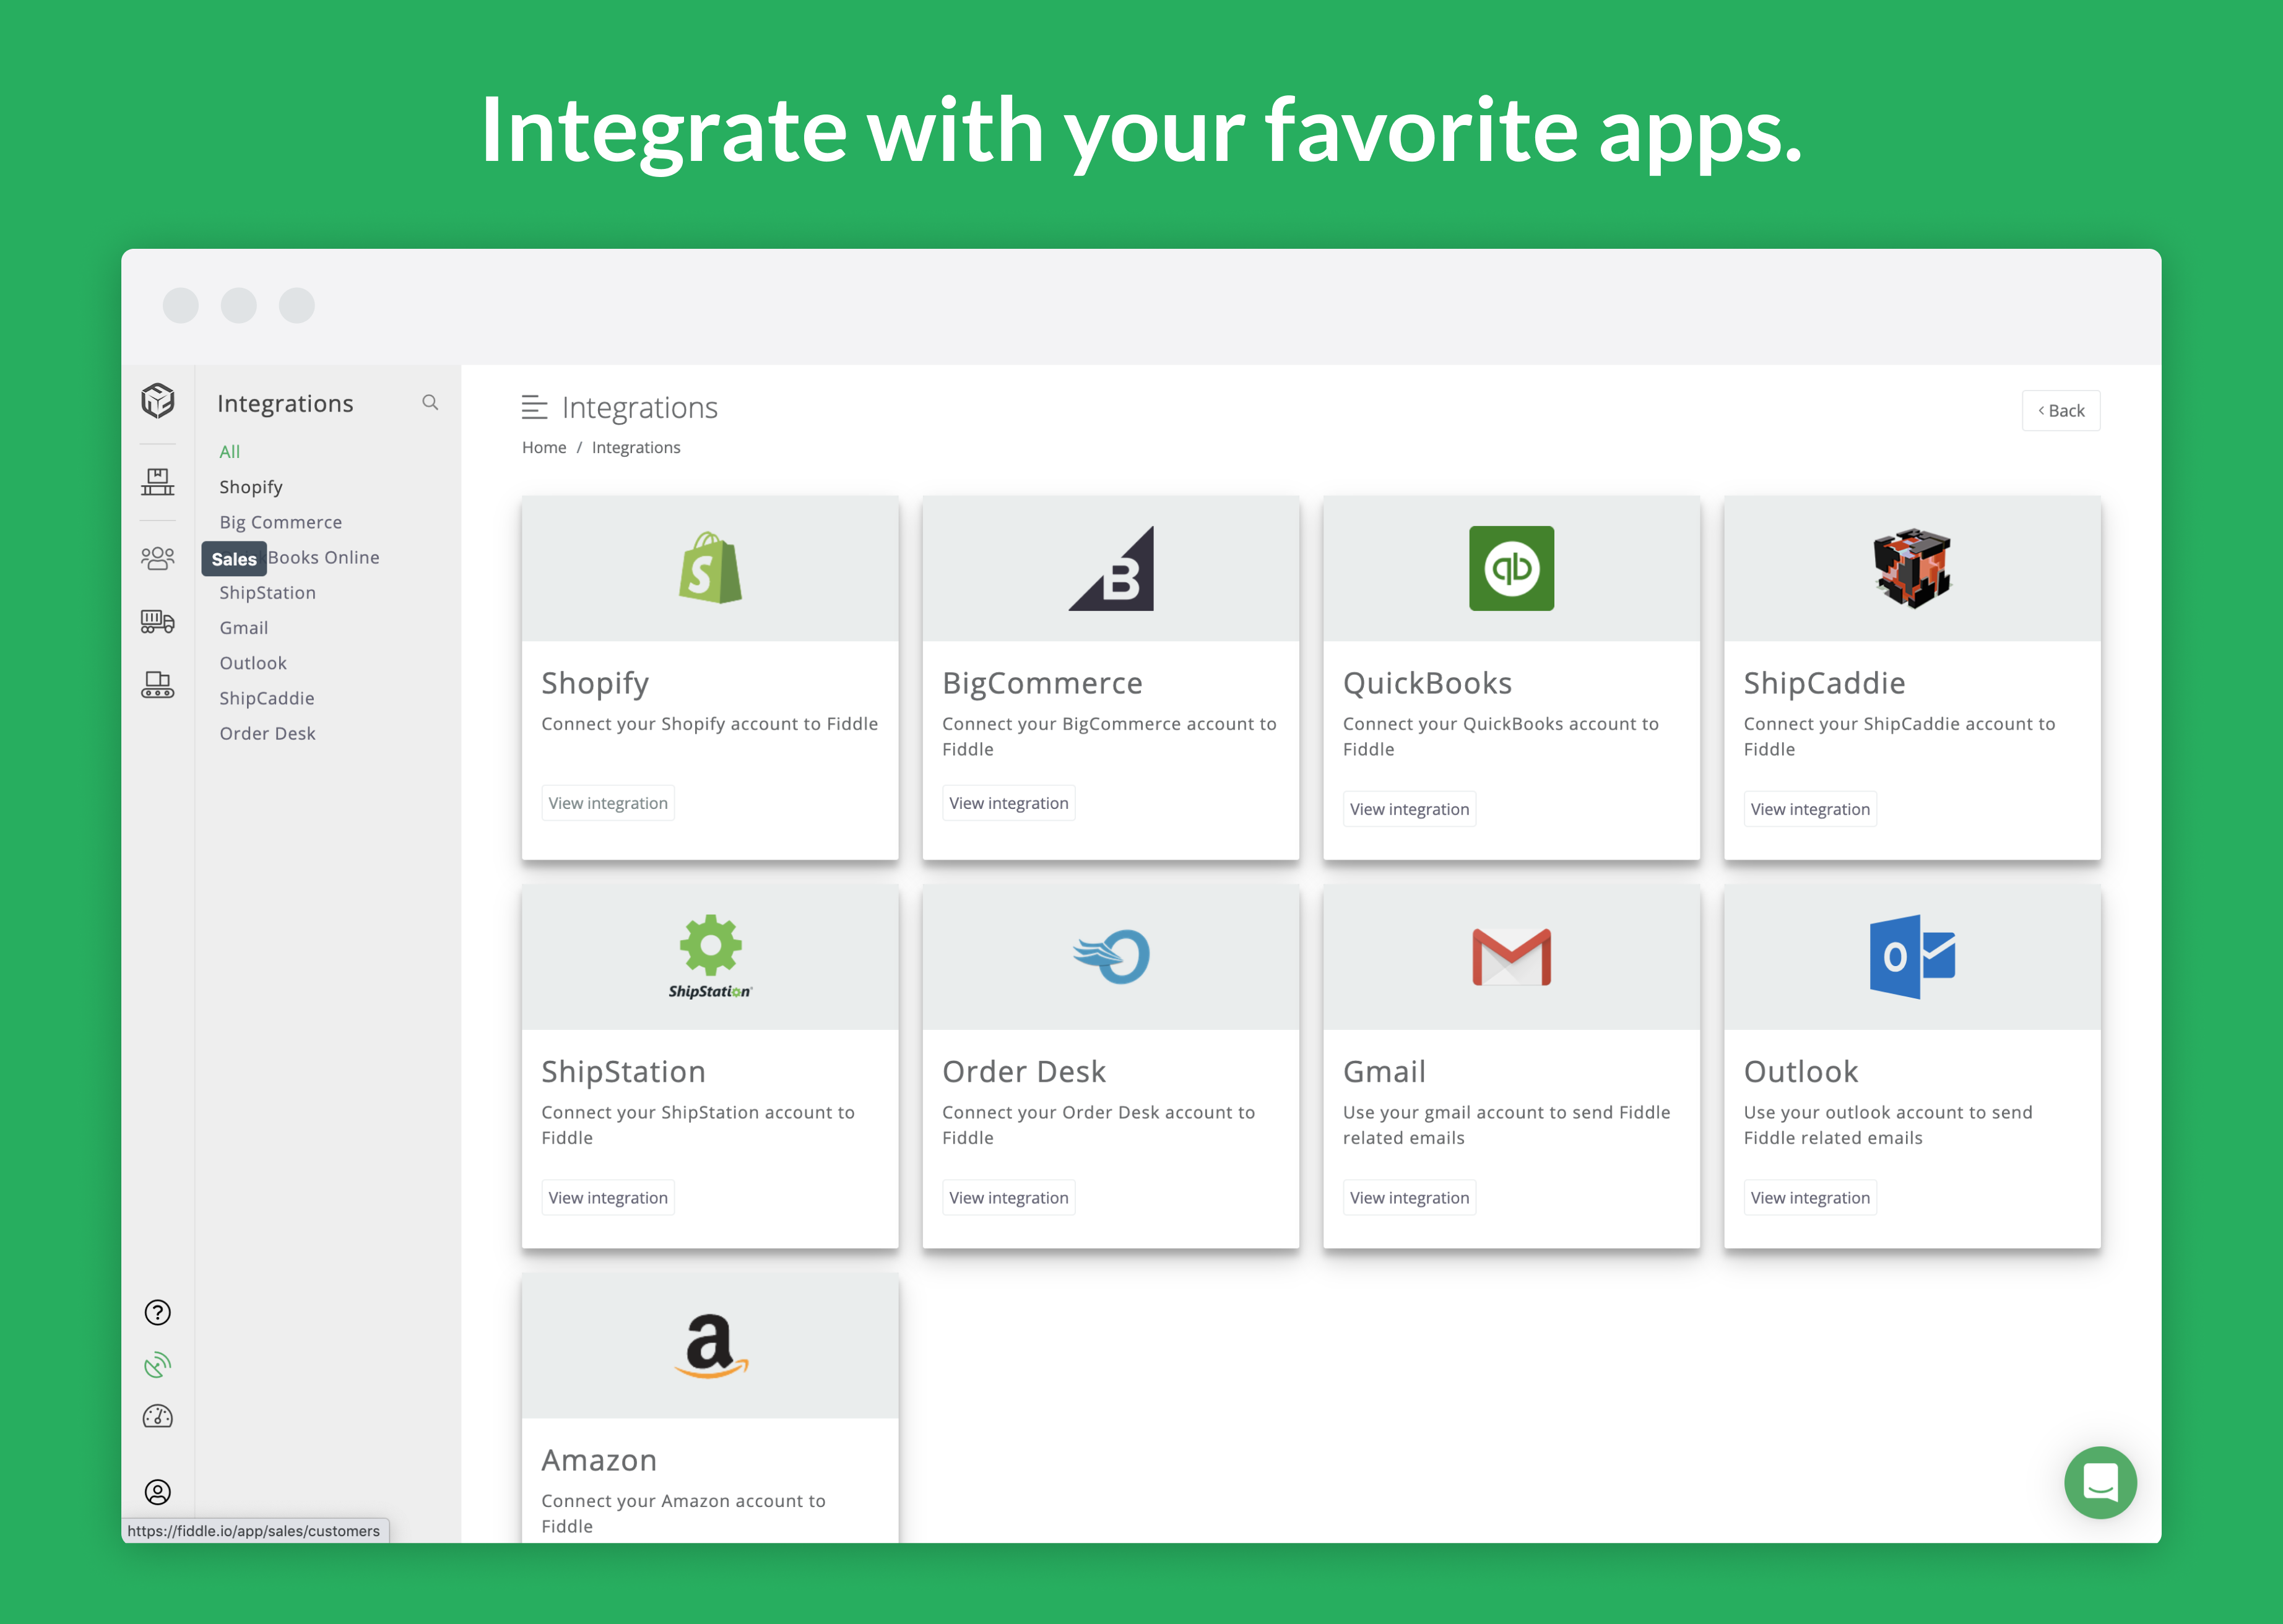Click the help question mark icon
This screenshot has width=2283, height=1624.
(157, 1312)
